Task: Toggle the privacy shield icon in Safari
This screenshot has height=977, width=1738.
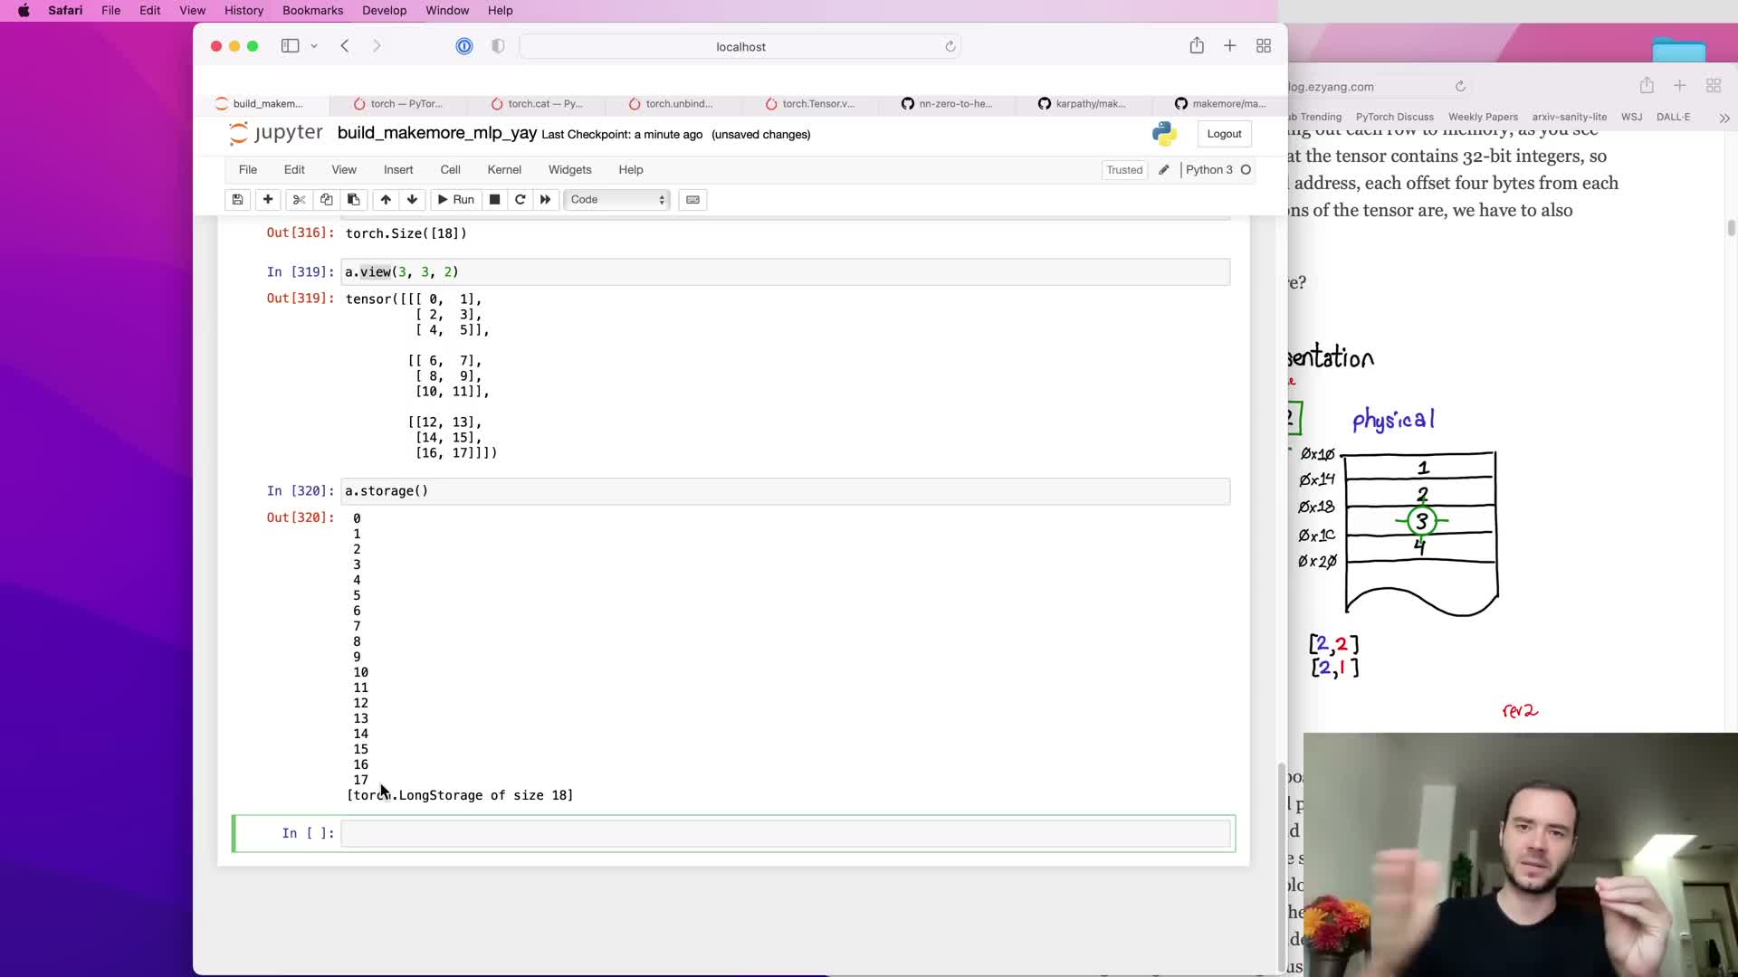Action: (498, 46)
